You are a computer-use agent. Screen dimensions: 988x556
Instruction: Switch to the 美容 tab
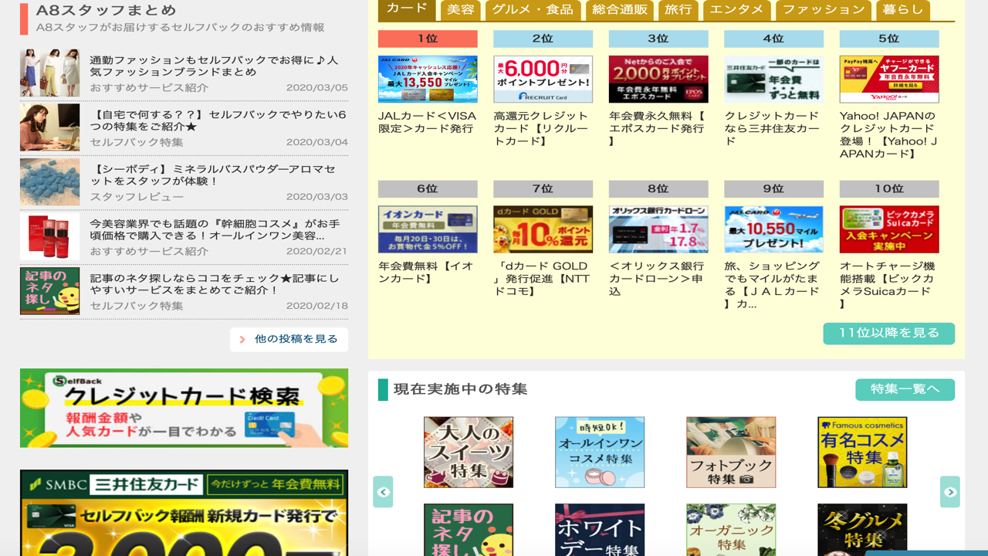click(461, 10)
